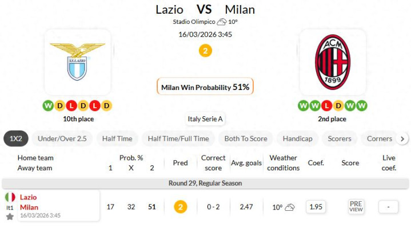Select the 1X2 tab
Image resolution: width=411 pixels, height=229 pixels.
tap(15, 138)
